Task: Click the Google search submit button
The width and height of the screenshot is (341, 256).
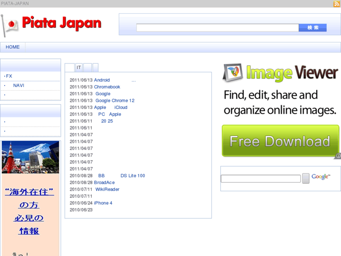Action: pos(306,178)
